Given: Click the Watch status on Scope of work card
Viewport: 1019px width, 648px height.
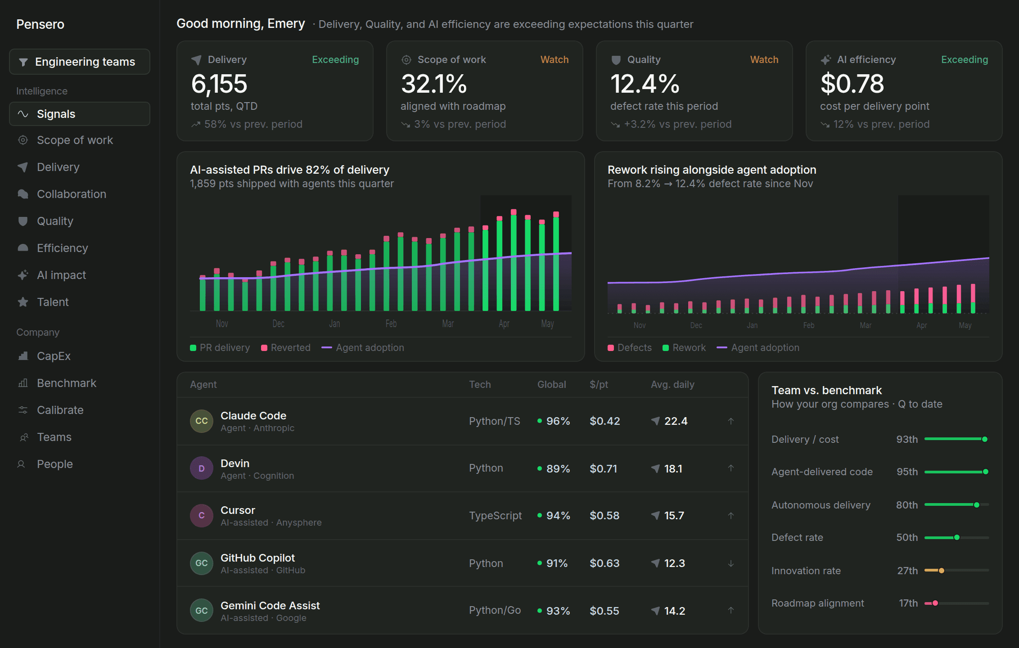Looking at the screenshot, I should 555,59.
